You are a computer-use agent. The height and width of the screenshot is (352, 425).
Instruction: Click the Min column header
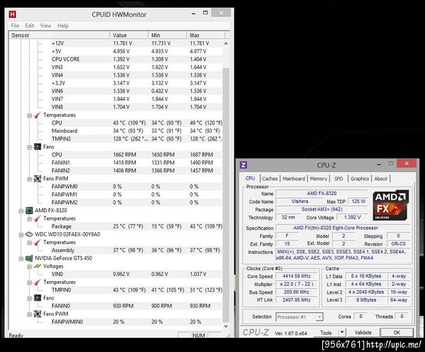[x=167, y=35]
